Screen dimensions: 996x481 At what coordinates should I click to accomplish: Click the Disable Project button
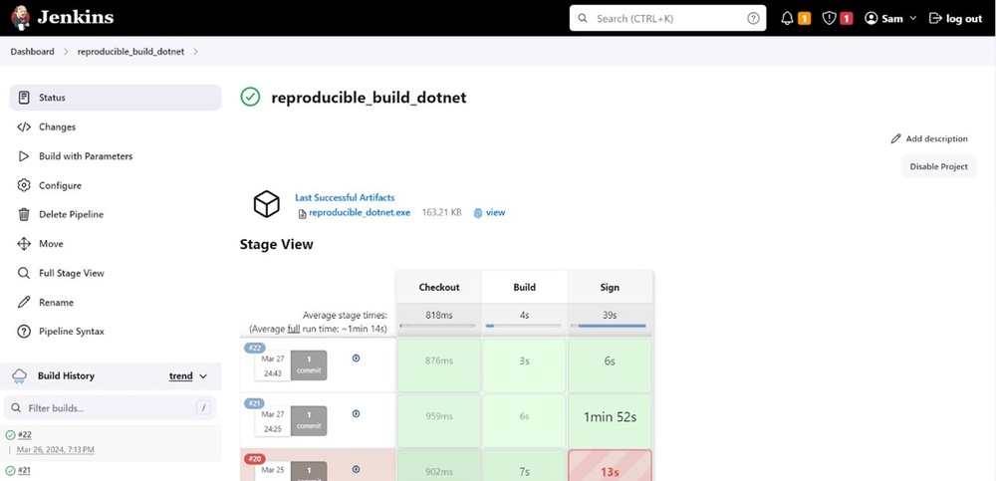(939, 166)
